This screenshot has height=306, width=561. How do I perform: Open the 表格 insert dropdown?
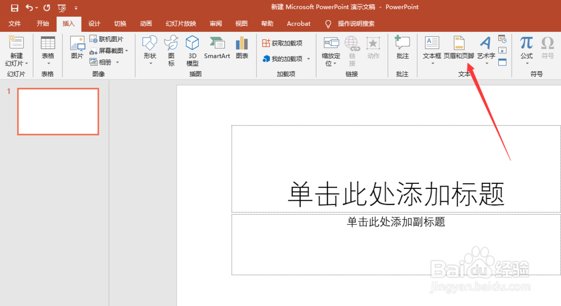[48, 52]
